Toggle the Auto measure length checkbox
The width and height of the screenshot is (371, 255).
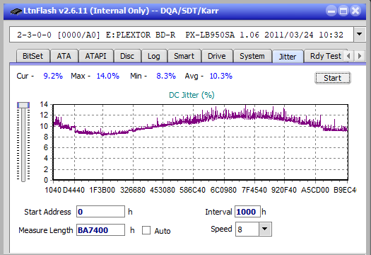(x=146, y=230)
